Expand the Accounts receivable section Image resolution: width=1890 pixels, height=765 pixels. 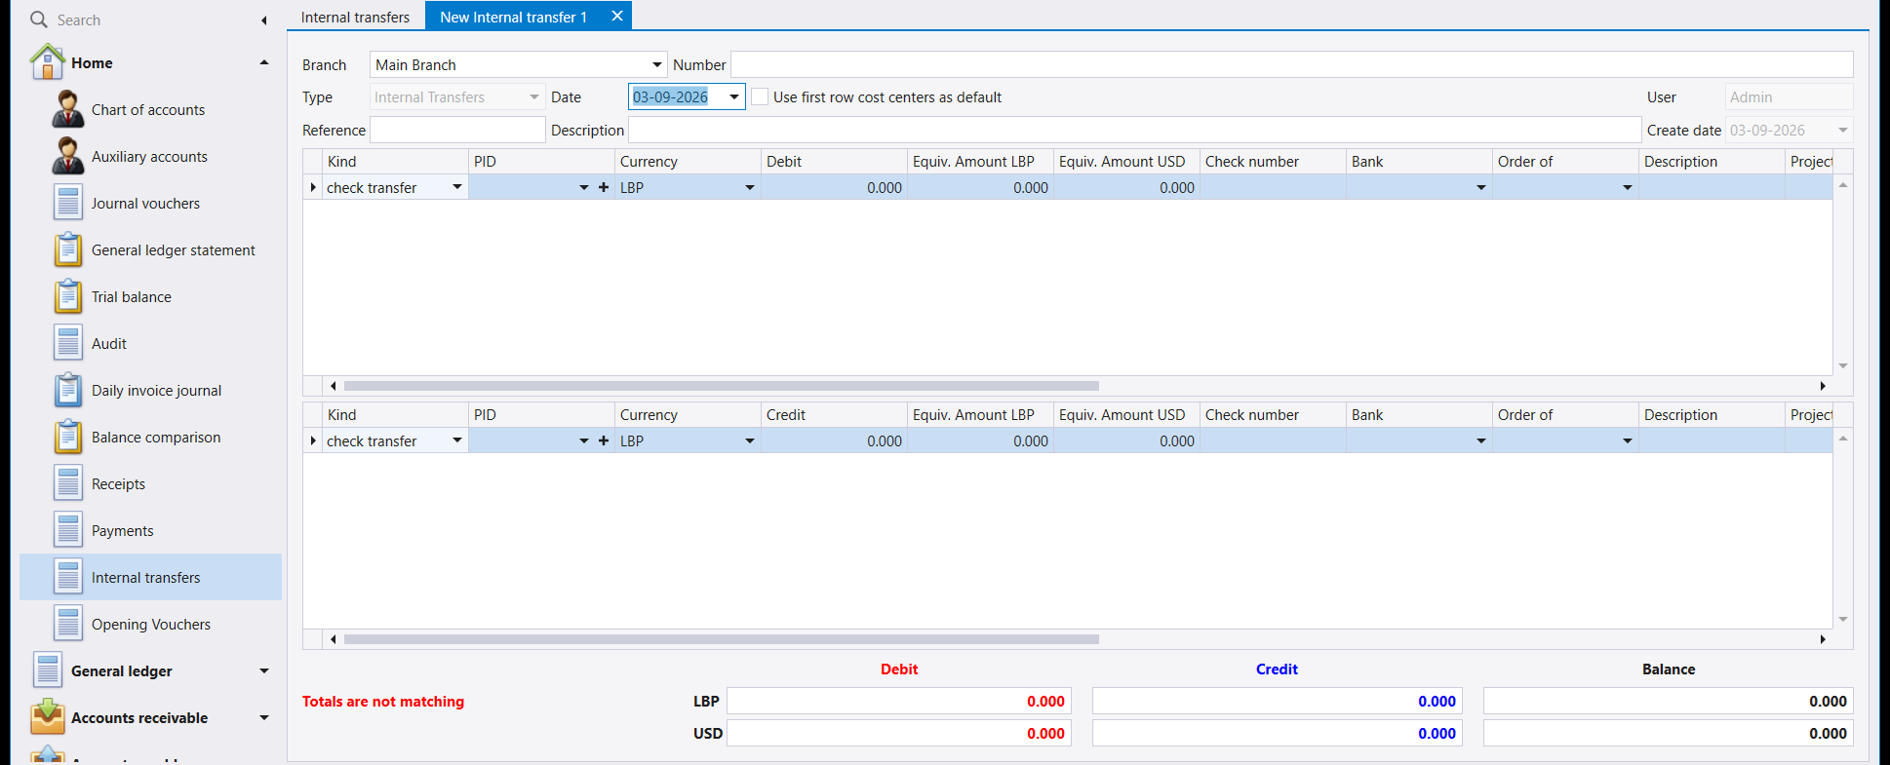point(264,717)
